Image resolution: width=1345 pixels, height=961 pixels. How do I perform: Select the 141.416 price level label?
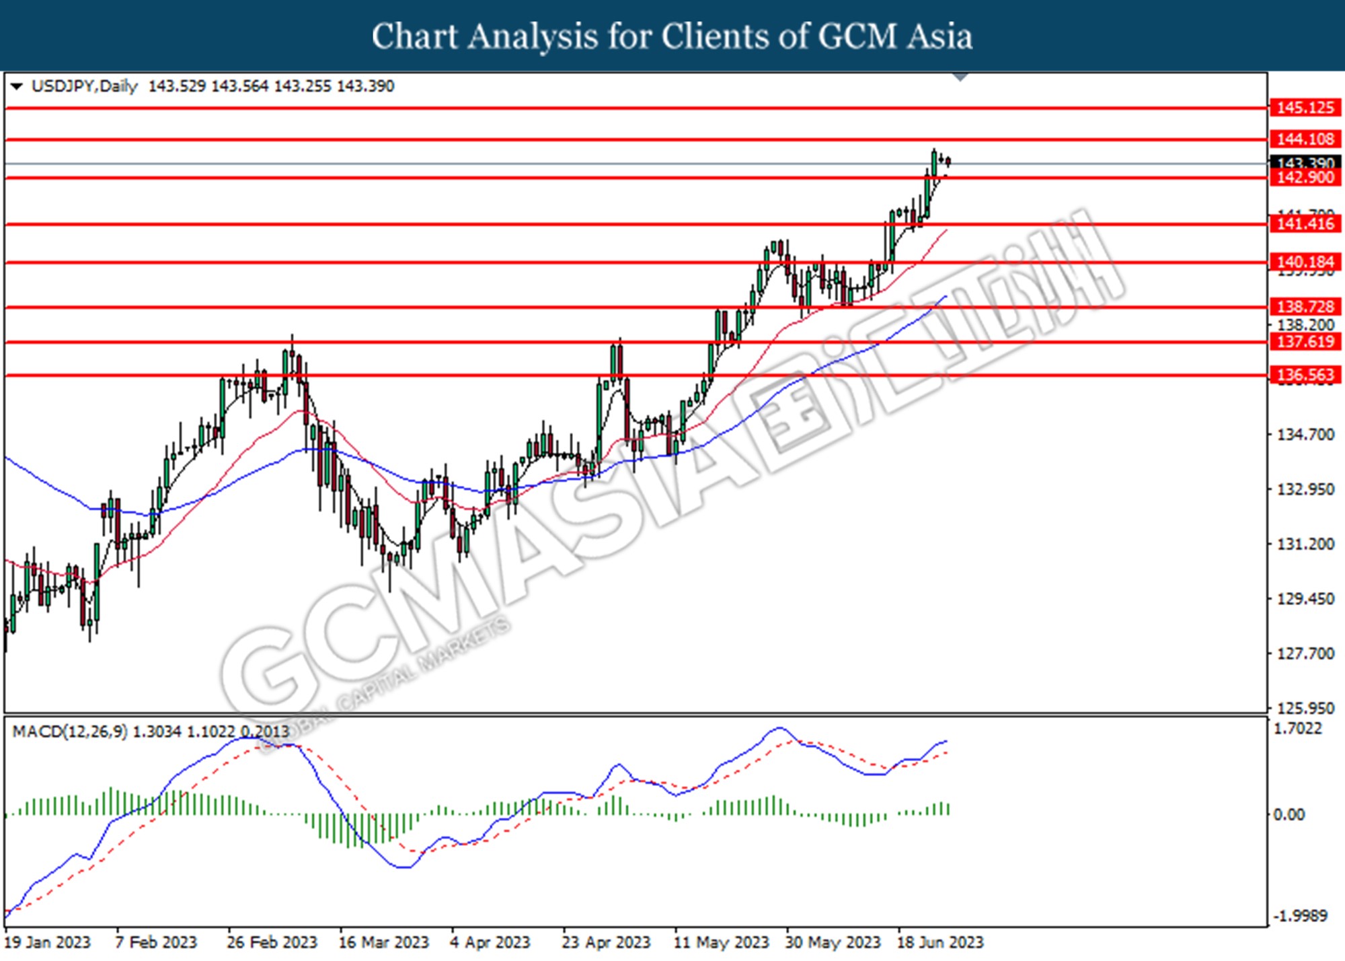[1305, 224]
